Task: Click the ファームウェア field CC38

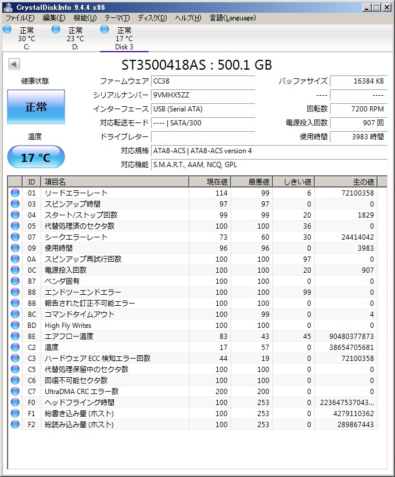Action: [203, 81]
